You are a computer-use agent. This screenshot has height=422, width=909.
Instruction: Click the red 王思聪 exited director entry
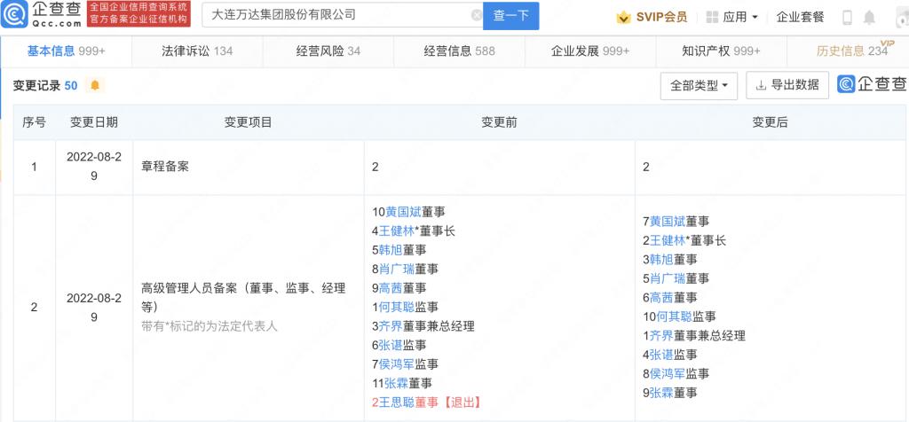tap(426, 402)
